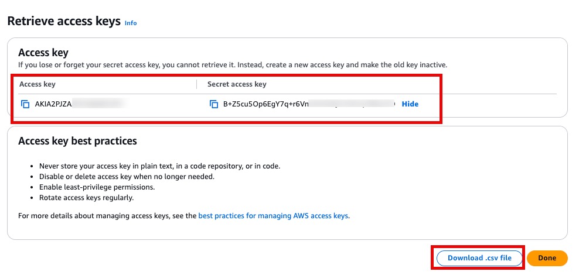Download the .csv file with credentials
This screenshot has width=579, height=275.
click(x=479, y=258)
